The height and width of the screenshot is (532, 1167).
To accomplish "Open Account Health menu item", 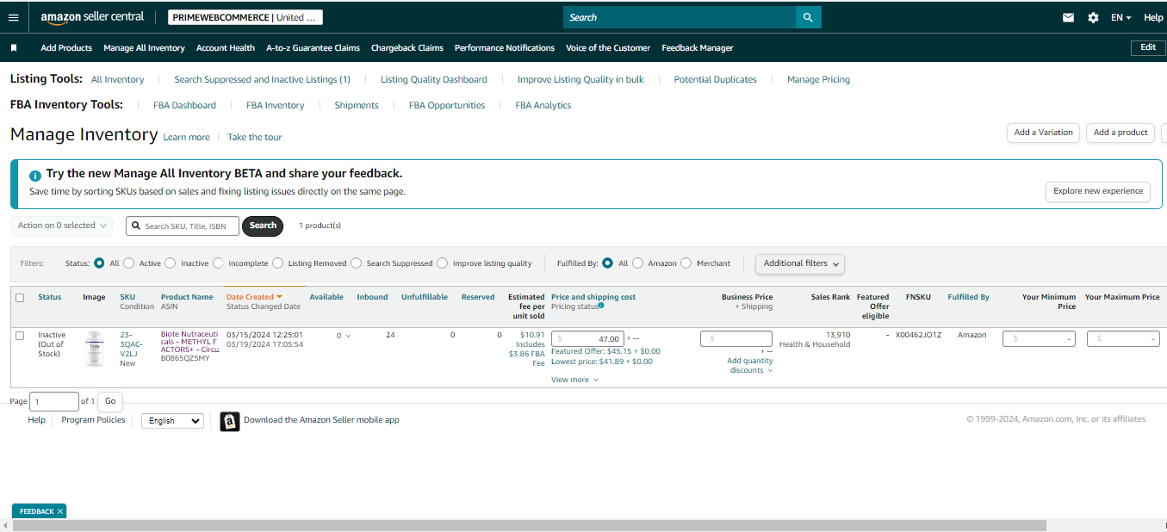I will pos(226,48).
